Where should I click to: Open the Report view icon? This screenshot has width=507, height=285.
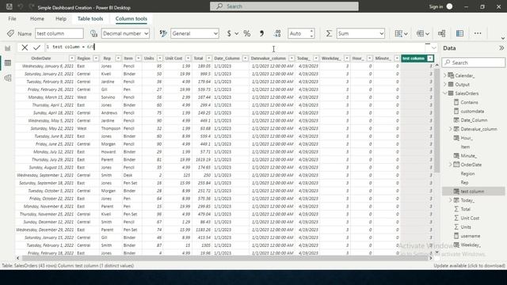[x=7, y=48]
